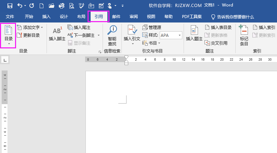Click 下一条脚注 button
This screenshot has height=153, width=277.
[81, 35]
